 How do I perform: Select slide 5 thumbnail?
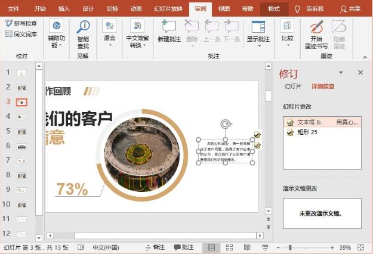coord(21,131)
